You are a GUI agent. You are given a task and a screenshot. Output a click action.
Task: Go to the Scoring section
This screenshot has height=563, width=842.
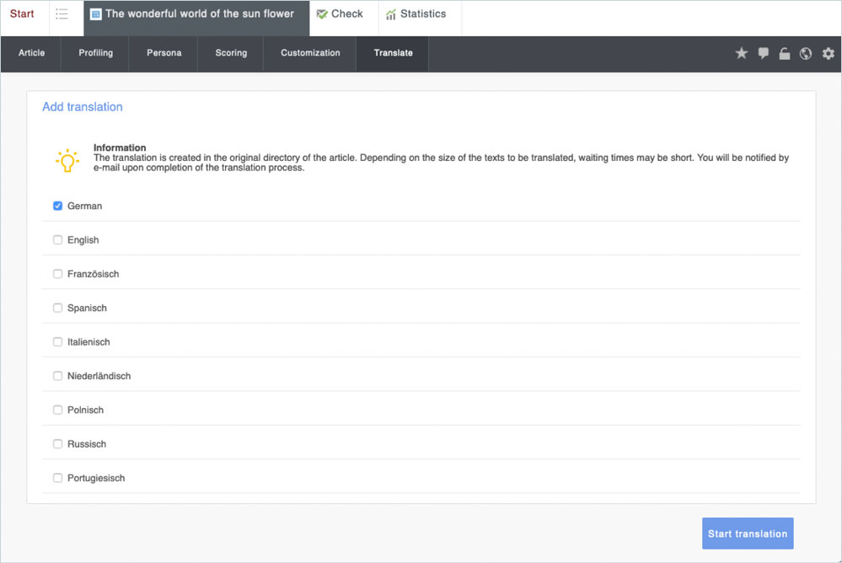[231, 53]
